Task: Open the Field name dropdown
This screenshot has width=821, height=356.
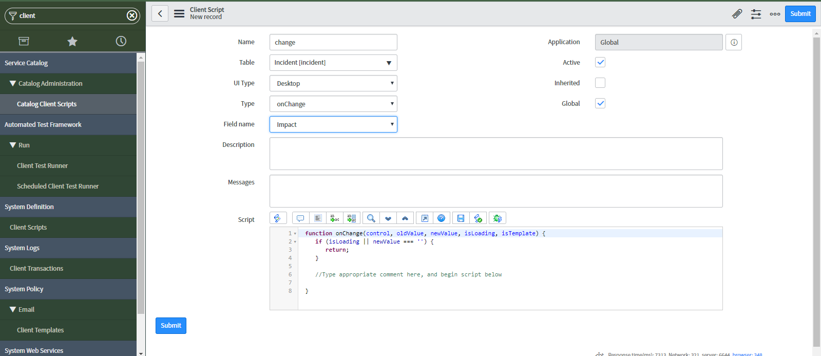Action: coord(333,124)
